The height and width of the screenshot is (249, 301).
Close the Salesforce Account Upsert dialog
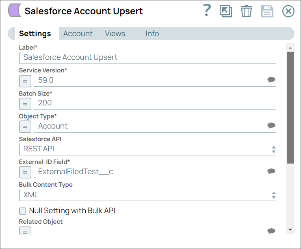pos(288,11)
